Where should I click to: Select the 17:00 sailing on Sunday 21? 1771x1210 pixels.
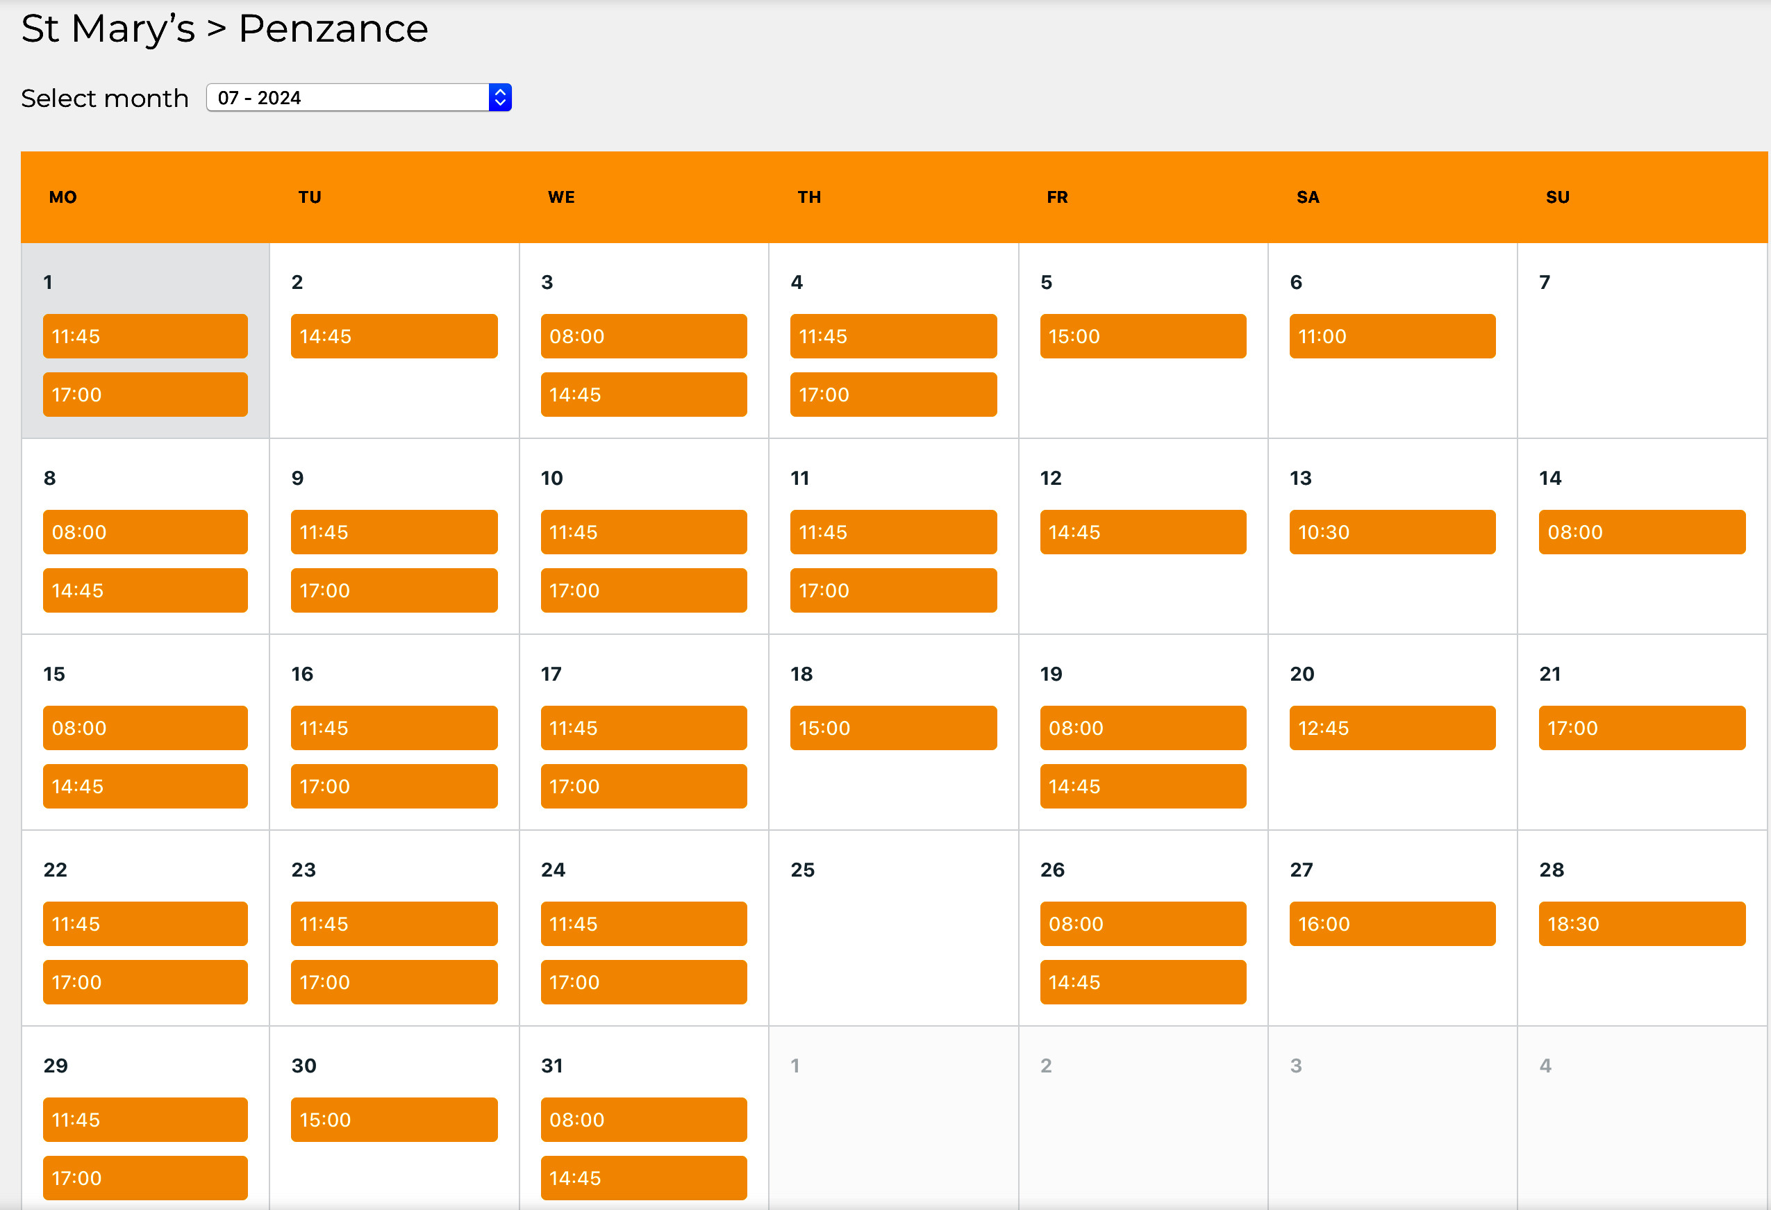1641,728
